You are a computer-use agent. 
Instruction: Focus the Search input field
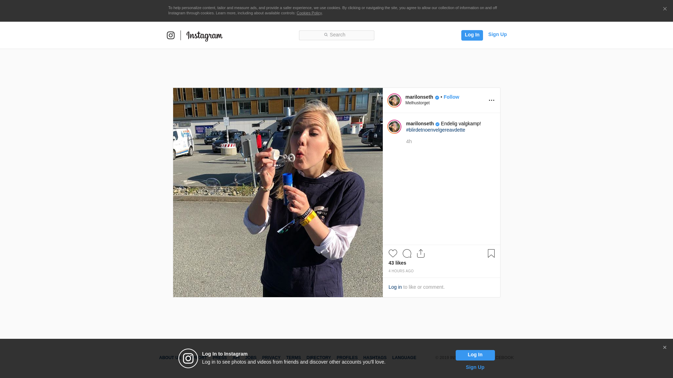tap(336, 35)
